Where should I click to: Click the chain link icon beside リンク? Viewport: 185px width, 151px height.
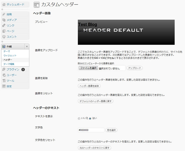[x=4, y=25]
